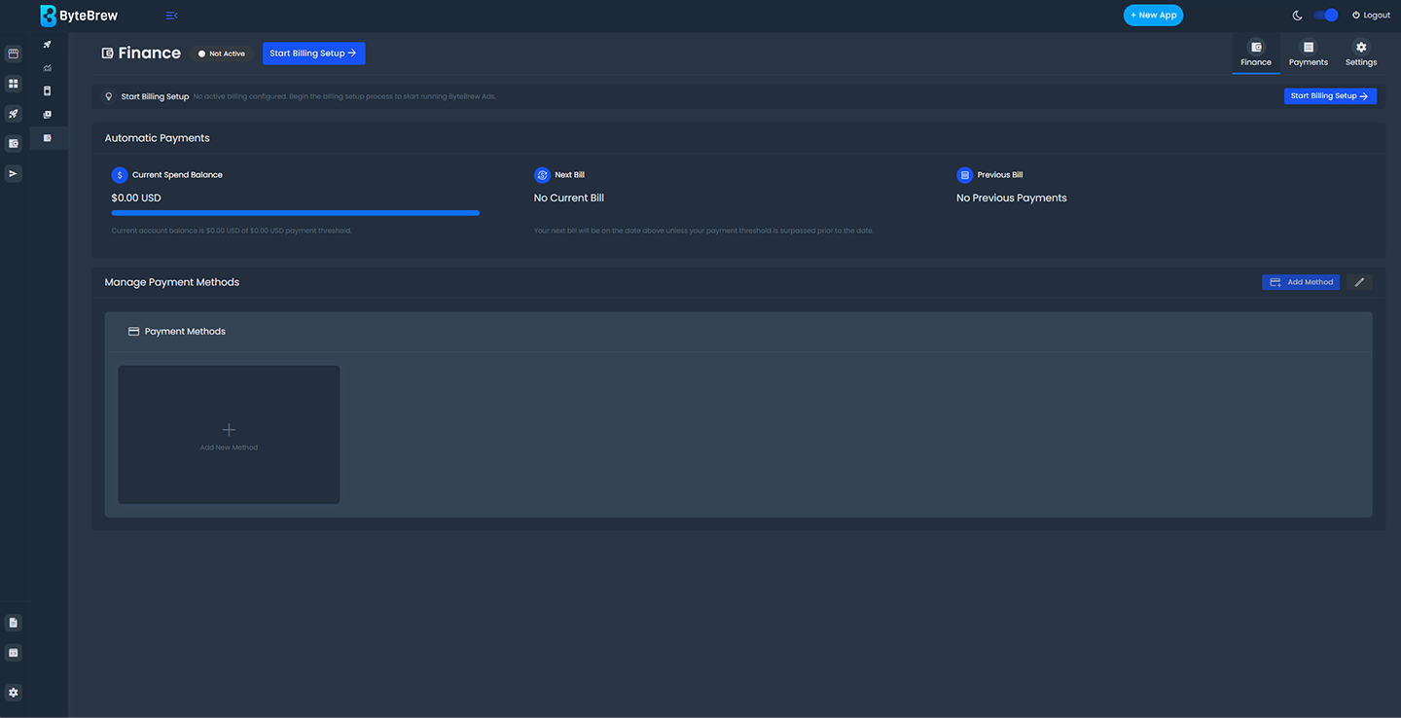Click the ByteBrew logo
Image resolution: width=1401 pixels, height=718 pixels.
79,16
